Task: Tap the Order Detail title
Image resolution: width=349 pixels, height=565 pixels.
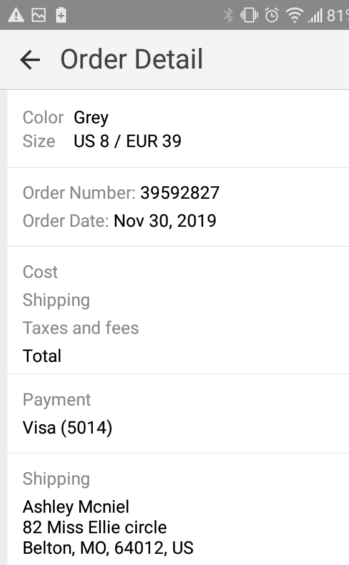Action: [131, 59]
